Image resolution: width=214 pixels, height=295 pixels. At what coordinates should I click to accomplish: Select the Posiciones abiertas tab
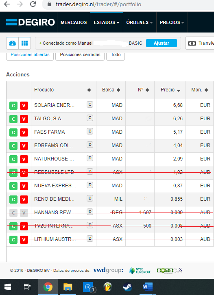click(x=30, y=56)
